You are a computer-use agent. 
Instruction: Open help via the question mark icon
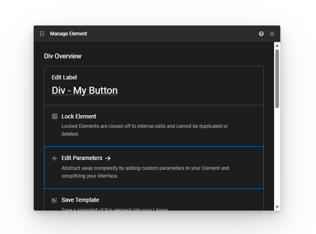pos(261,34)
